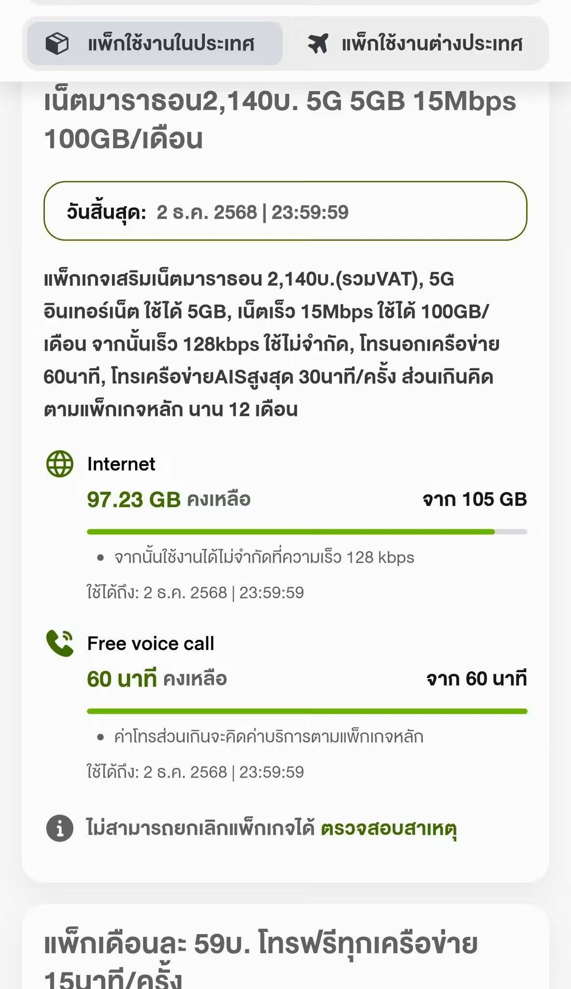The height and width of the screenshot is (989, 571).
Task: Click the green globe Internet icon
Action: click(60, 464)
